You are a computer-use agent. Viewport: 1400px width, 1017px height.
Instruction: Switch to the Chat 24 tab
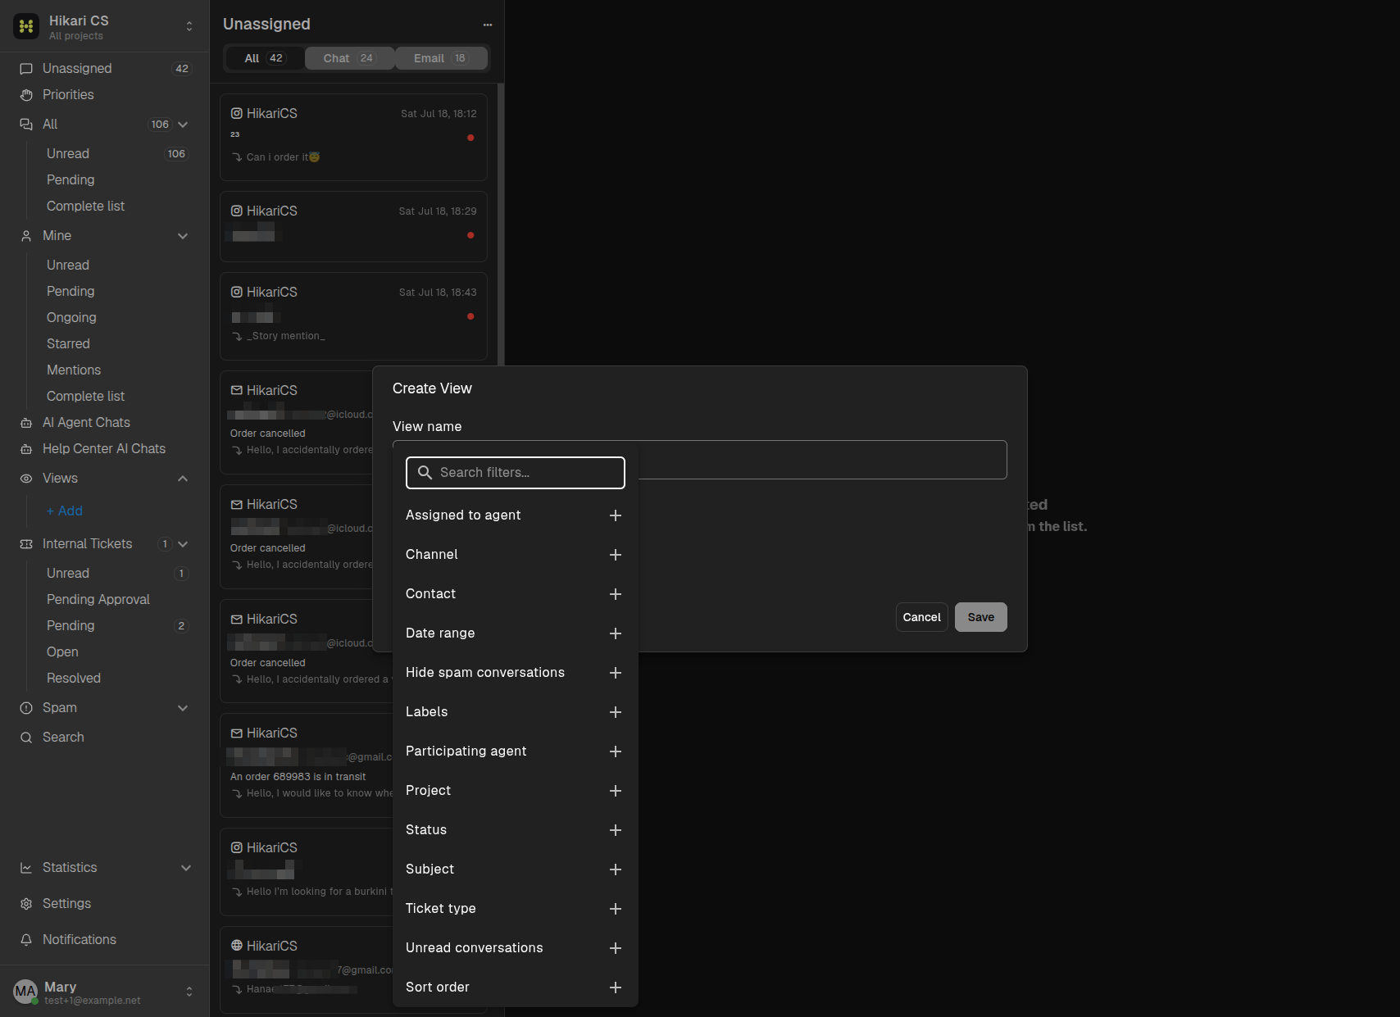(349, 58)
